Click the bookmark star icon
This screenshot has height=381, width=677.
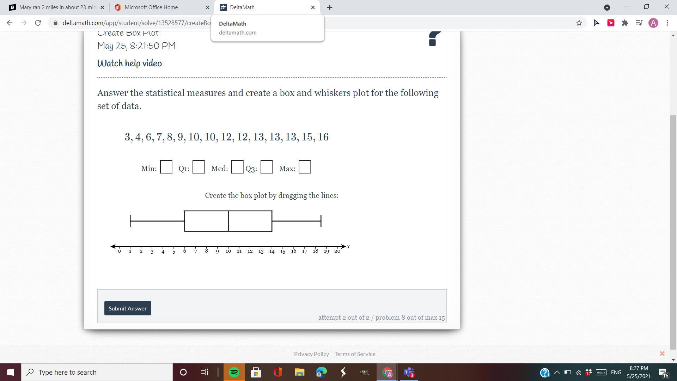tap(579, 23)
